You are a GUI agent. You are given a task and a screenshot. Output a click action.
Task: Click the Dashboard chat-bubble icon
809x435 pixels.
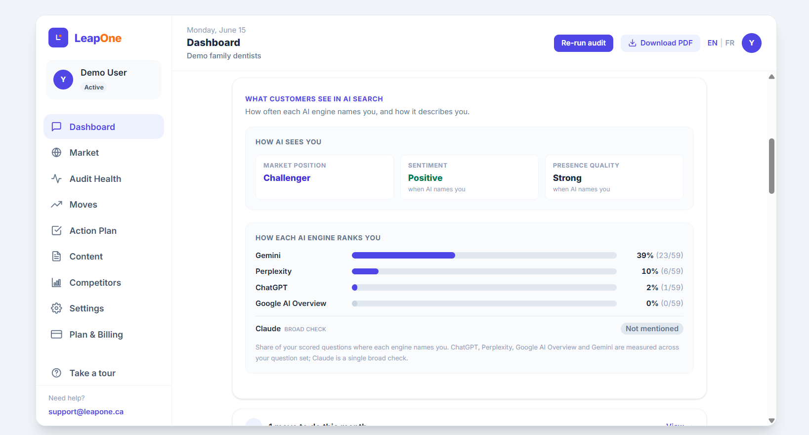coord(57,127)
